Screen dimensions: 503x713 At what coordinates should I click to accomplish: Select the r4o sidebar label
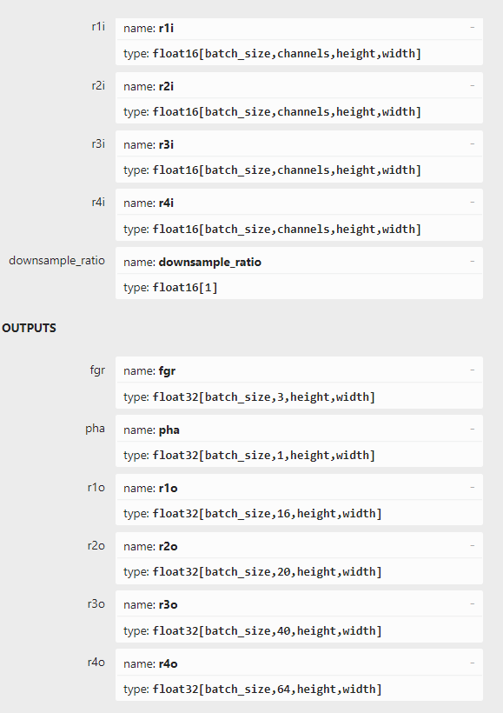click(96, 662)
